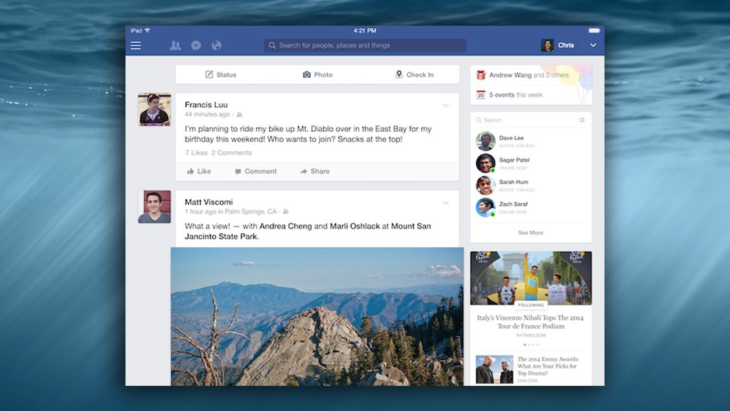Open the hamburger menu icon
The image size is (730, 411).
[x=136, y=46]
